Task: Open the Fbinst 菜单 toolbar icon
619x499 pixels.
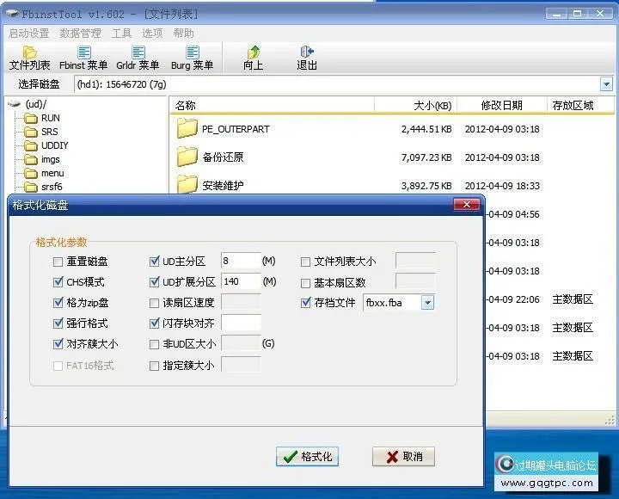Action: pyautogui.click(x=83, y=59)
